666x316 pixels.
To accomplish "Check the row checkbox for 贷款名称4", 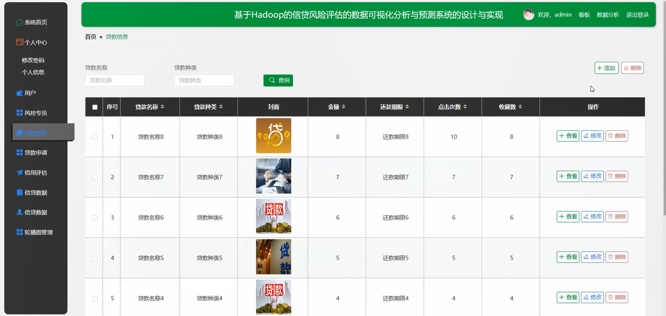I will 95,299.
